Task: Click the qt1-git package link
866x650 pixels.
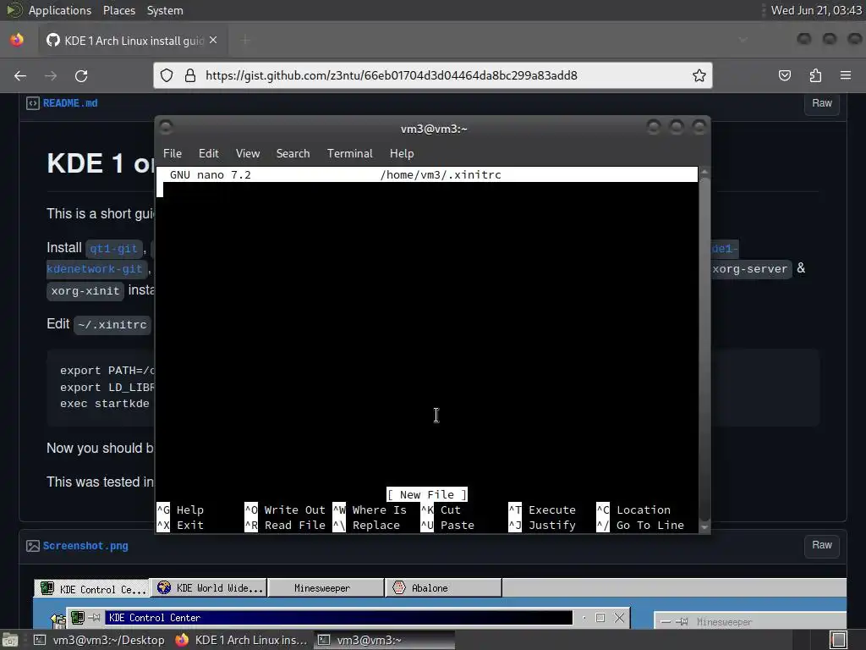Action: [x=113, y=248]
